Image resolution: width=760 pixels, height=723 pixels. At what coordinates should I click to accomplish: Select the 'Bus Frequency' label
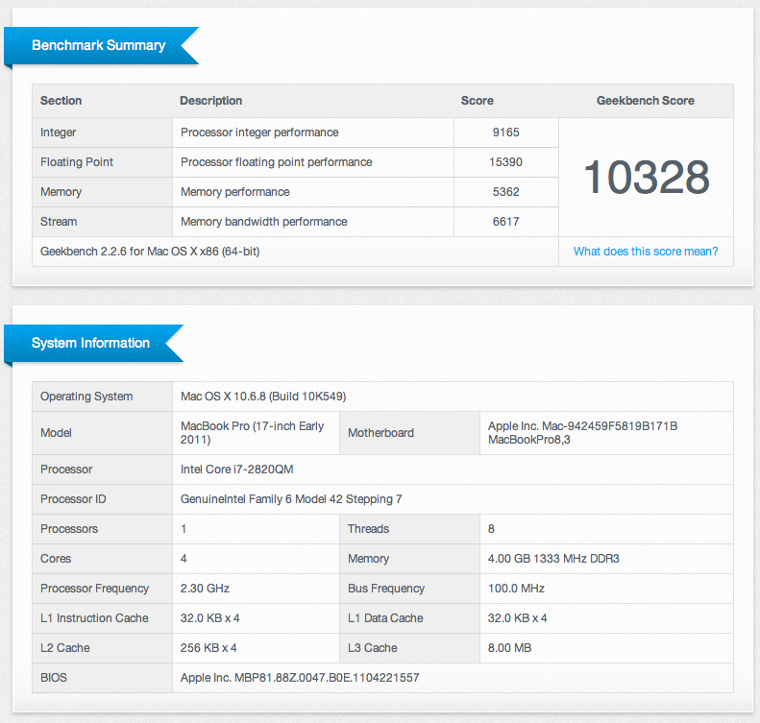coord(386,589)
